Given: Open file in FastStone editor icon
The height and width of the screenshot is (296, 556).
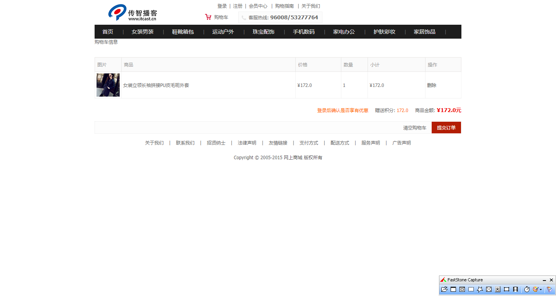Looking at the screenshot, I should click(x=444, y=289).
